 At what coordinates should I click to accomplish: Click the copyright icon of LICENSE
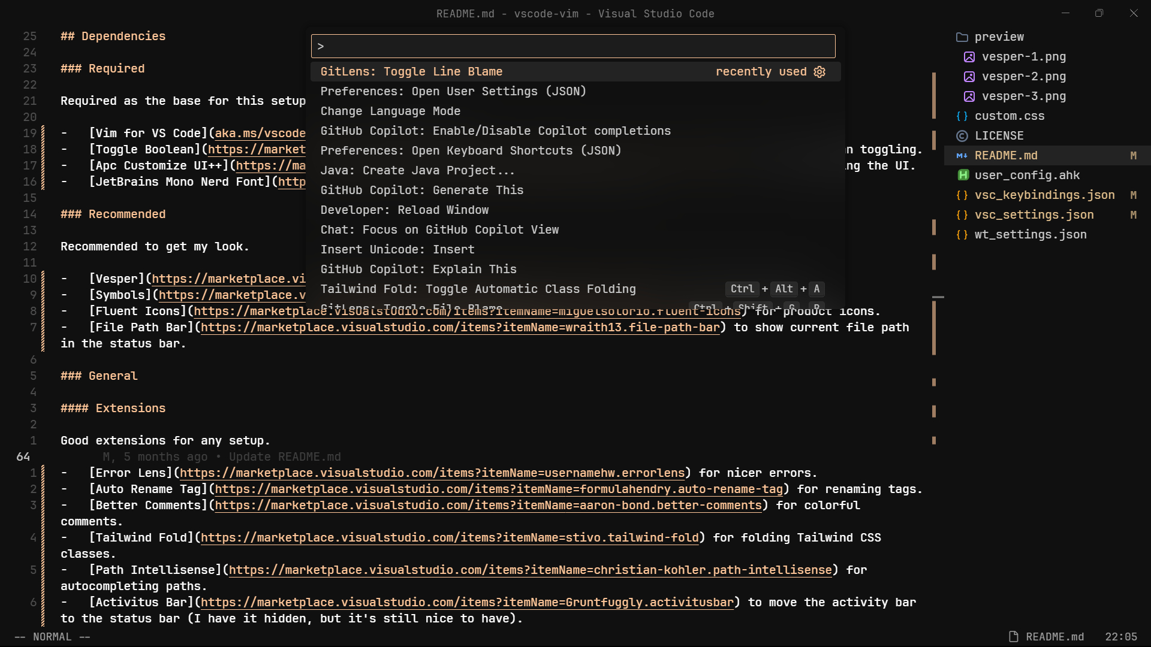click(x=962, y=136)
